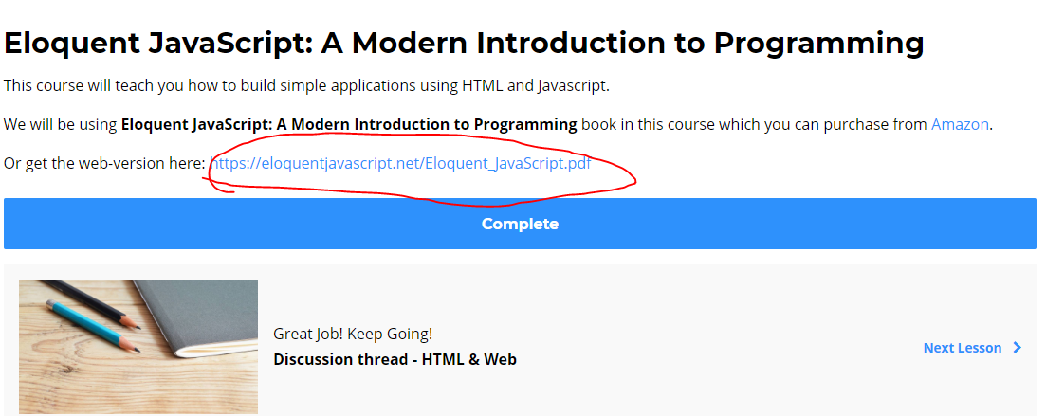This screenshot has width=1046, height=416.
Task: Click the bold book title in the paragraph
Action: coord(349,124)
